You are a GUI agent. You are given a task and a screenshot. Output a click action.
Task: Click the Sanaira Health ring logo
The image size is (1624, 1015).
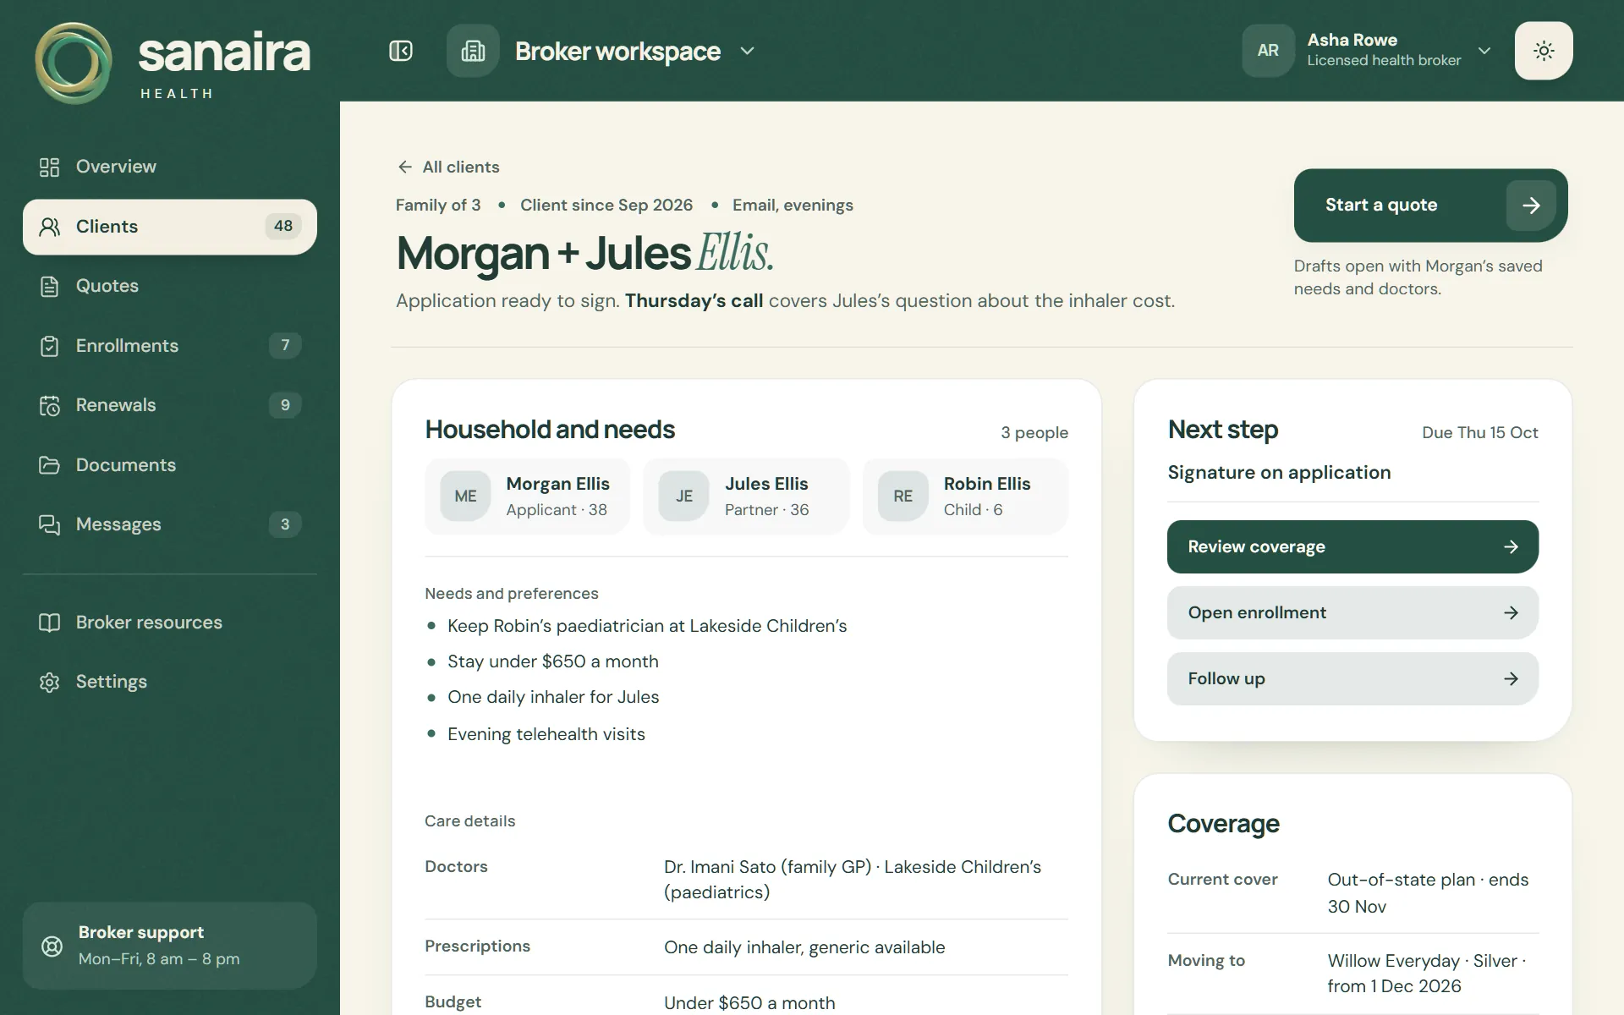pos(74,63)
